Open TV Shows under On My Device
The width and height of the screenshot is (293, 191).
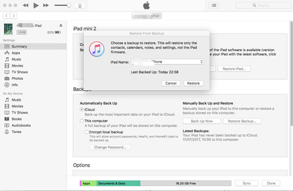tap(33, 113)
